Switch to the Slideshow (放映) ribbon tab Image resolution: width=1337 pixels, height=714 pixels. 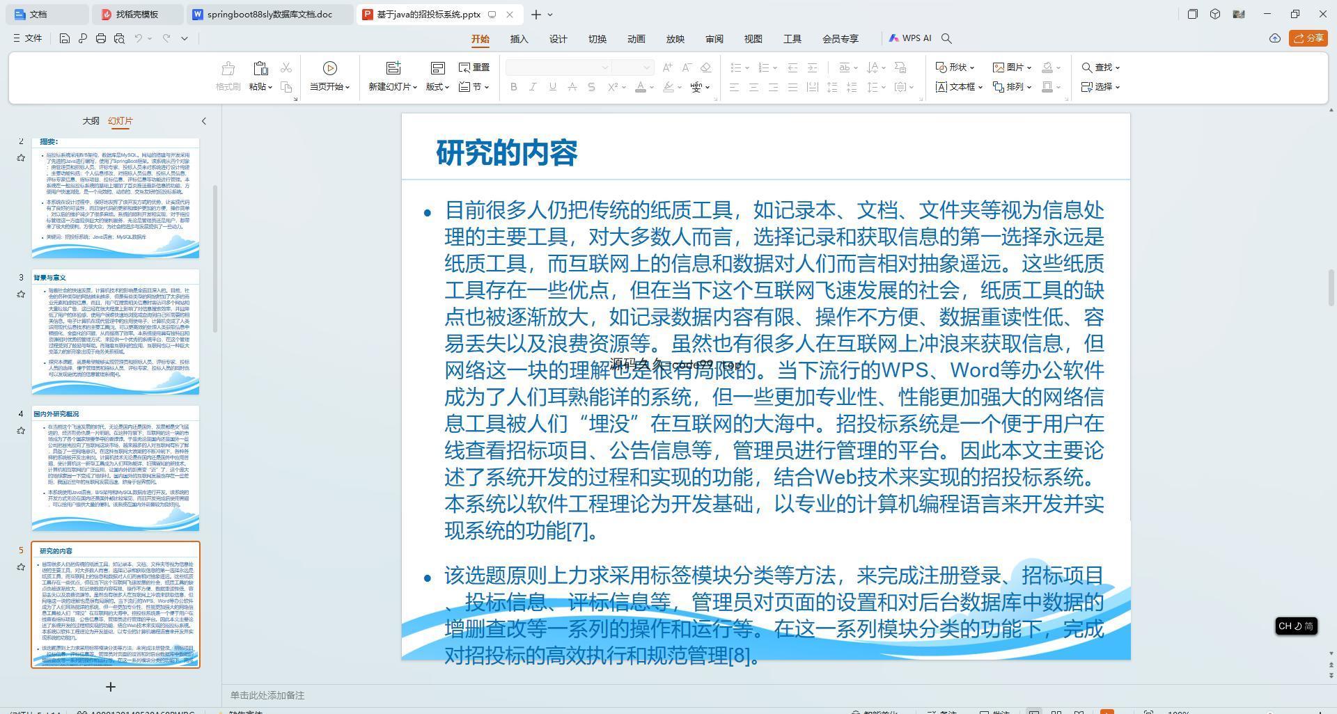(675, 39)
